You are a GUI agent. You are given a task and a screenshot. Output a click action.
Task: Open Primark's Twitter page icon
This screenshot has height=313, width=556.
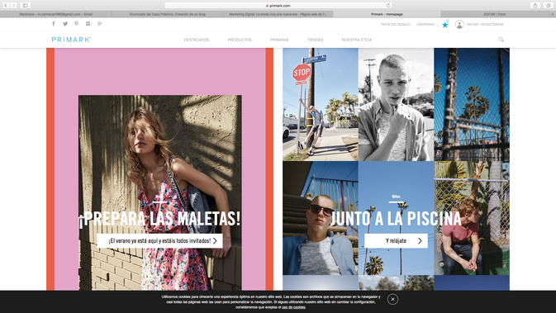point(65,24)
